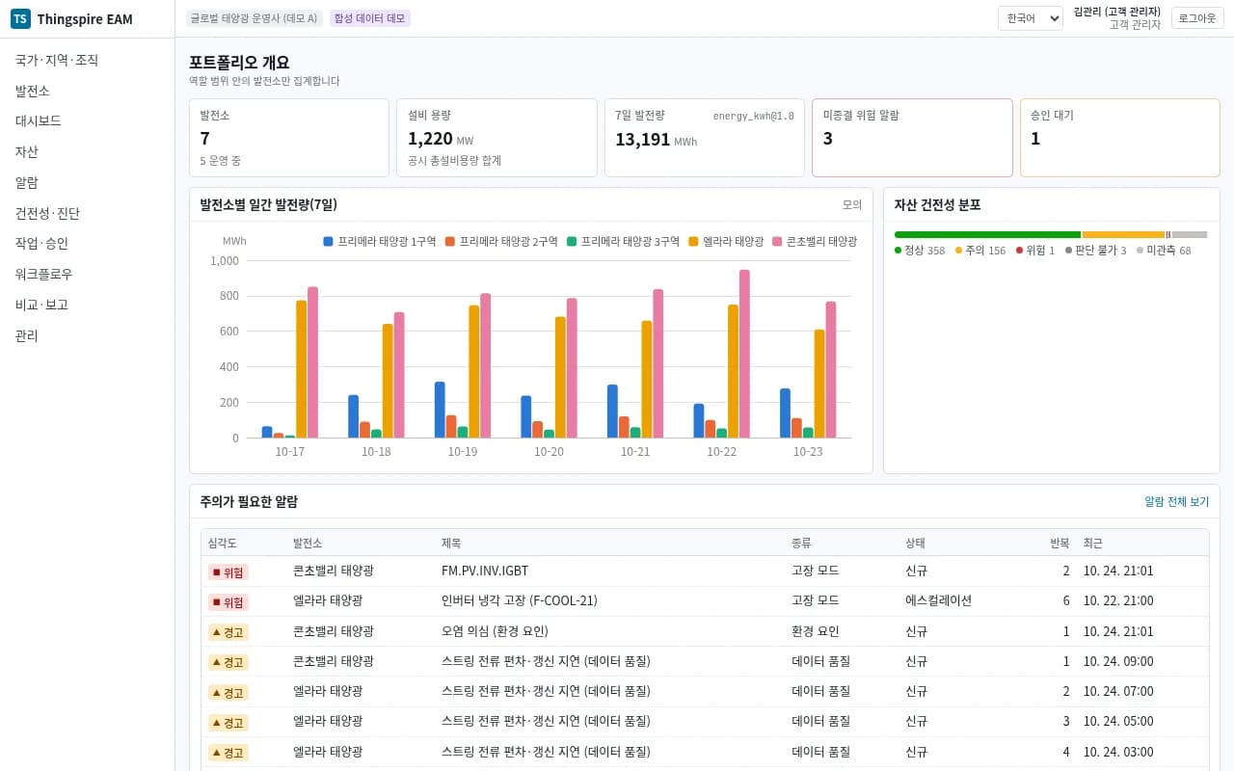Image resolution: width=1234 pixels, height=771 pixels.
Task: Toggle 엘라라 태양광 legend entry
Action: [x=726, y=242]
